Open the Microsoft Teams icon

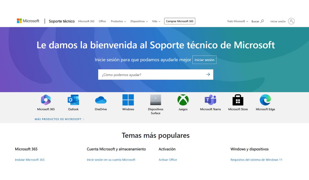click(x=210, y=100)
